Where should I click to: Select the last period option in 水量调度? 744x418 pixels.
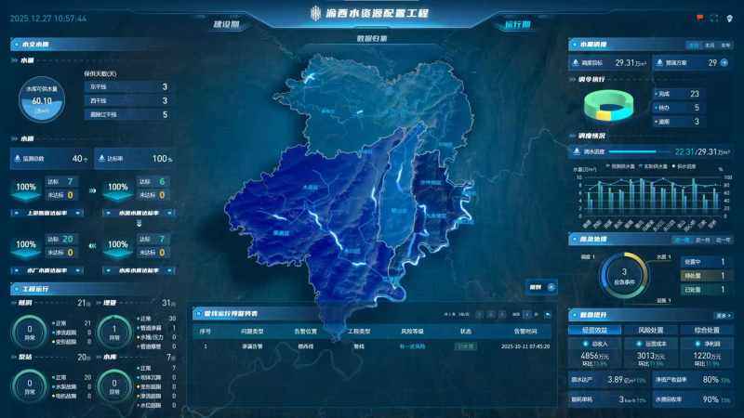[x=724, y=44]
